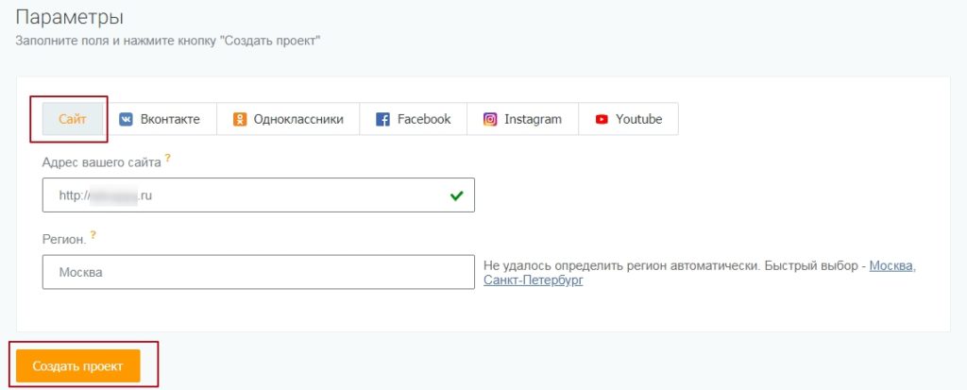The image size is (967, 390).
Task: Click the red Youtube play icon
Action: pos(602,120)
